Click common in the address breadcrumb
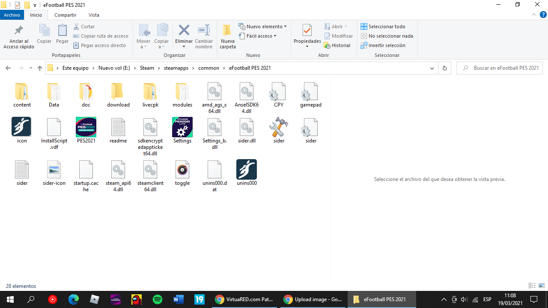 point(208,68)
